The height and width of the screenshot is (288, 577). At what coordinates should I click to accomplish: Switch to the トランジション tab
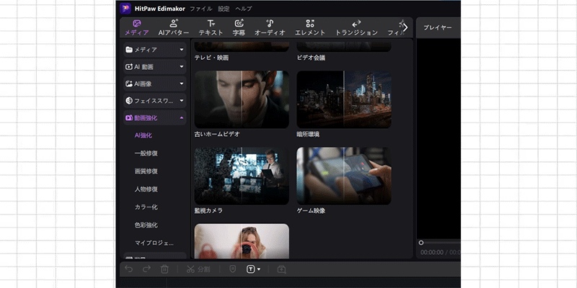356,28
